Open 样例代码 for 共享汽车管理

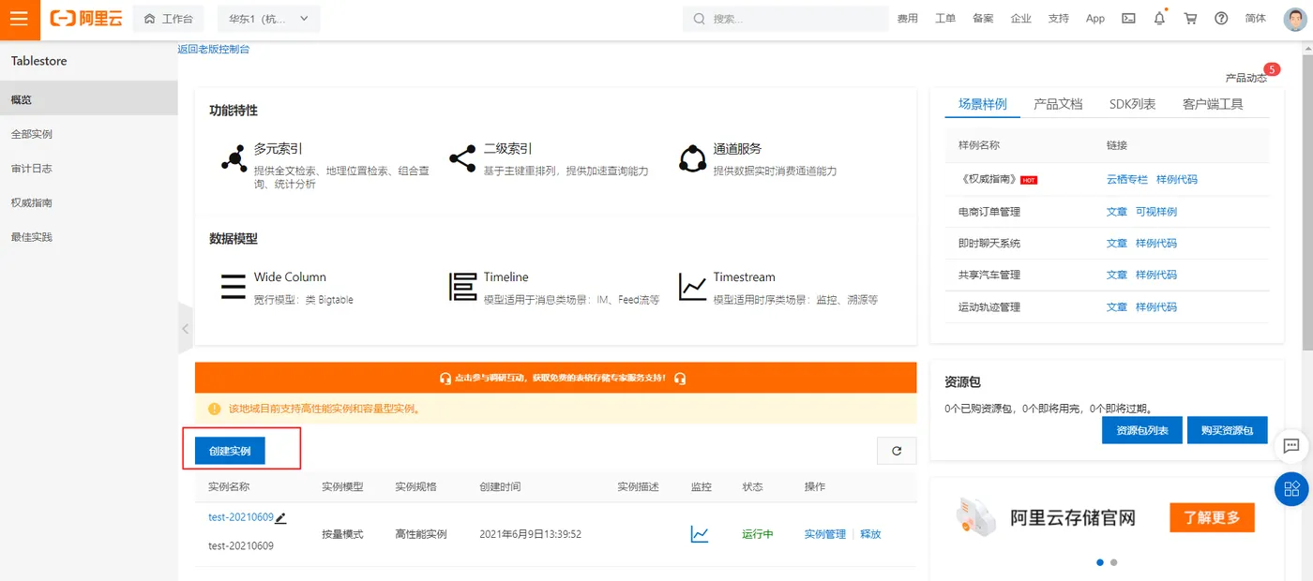pyautogui.click(x=1156, y=275)
